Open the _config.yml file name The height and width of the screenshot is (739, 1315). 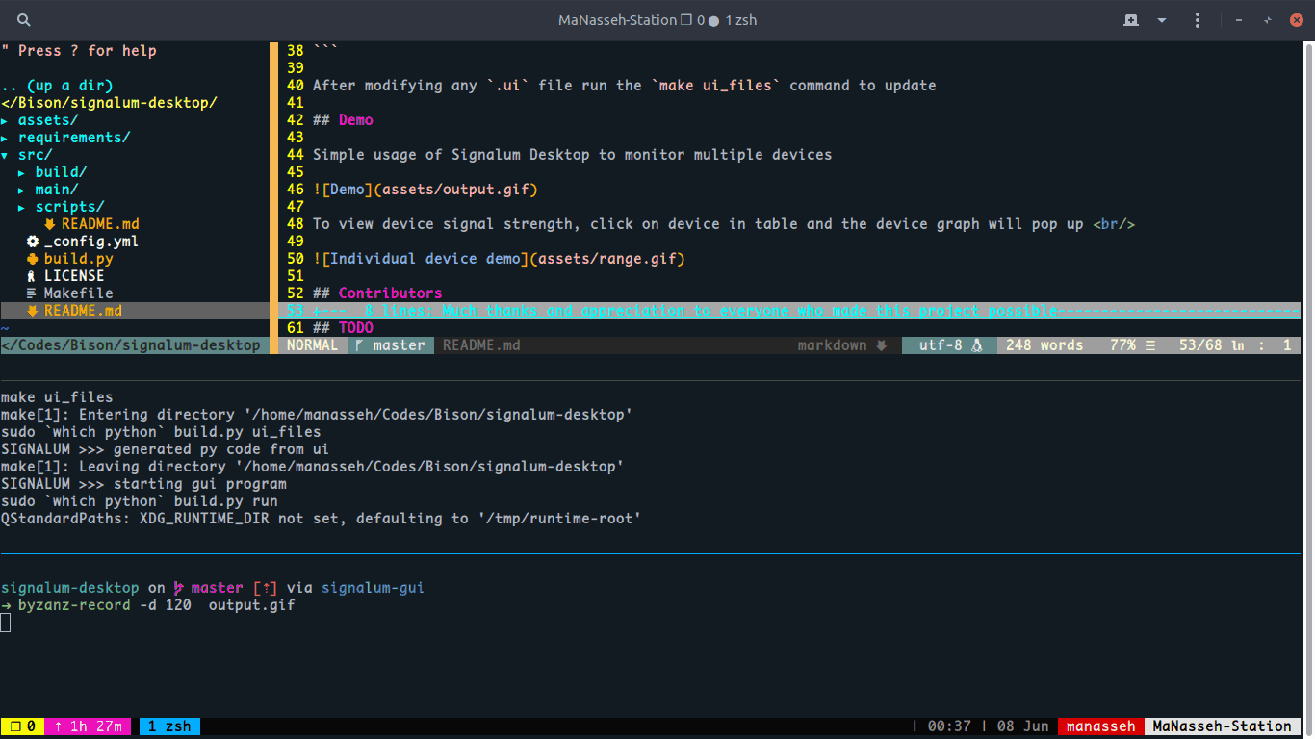pos(91,242)
